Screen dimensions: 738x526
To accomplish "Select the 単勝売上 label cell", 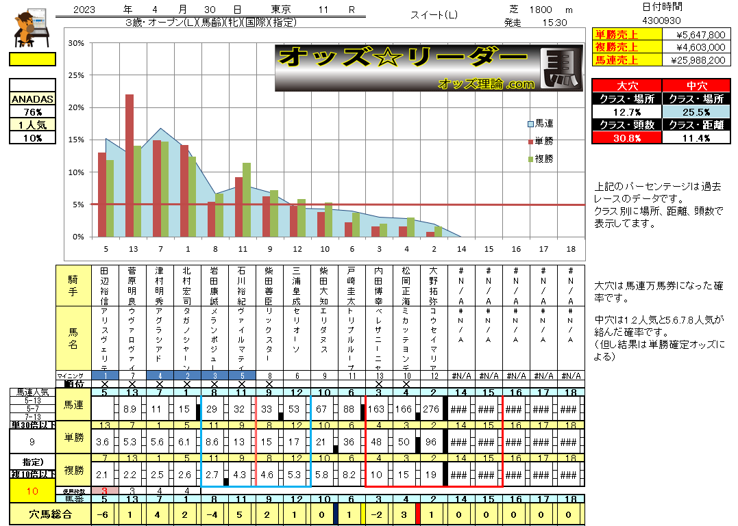I will click(x=615, y=35).
